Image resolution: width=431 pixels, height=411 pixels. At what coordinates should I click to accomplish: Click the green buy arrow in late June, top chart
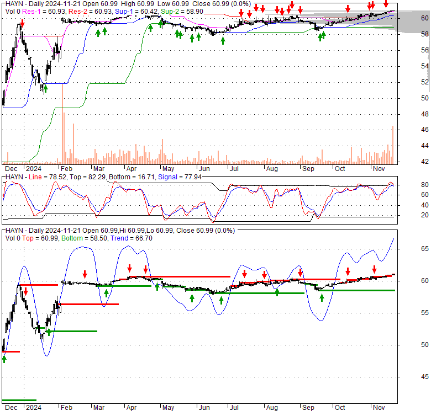[223, 41]
